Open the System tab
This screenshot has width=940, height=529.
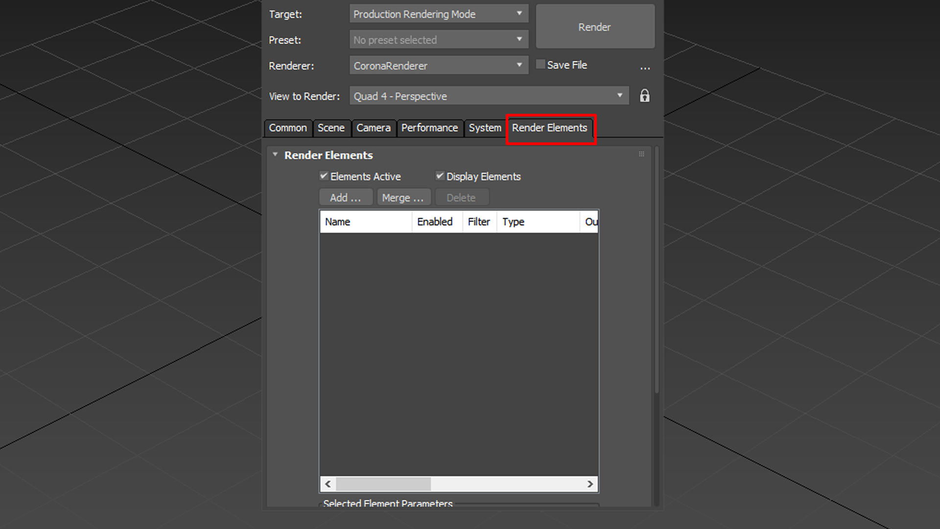pos(485,128)
